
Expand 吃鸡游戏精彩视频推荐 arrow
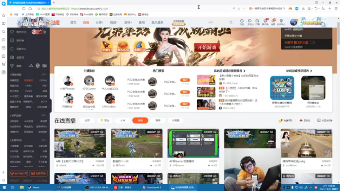pos(244,71)
